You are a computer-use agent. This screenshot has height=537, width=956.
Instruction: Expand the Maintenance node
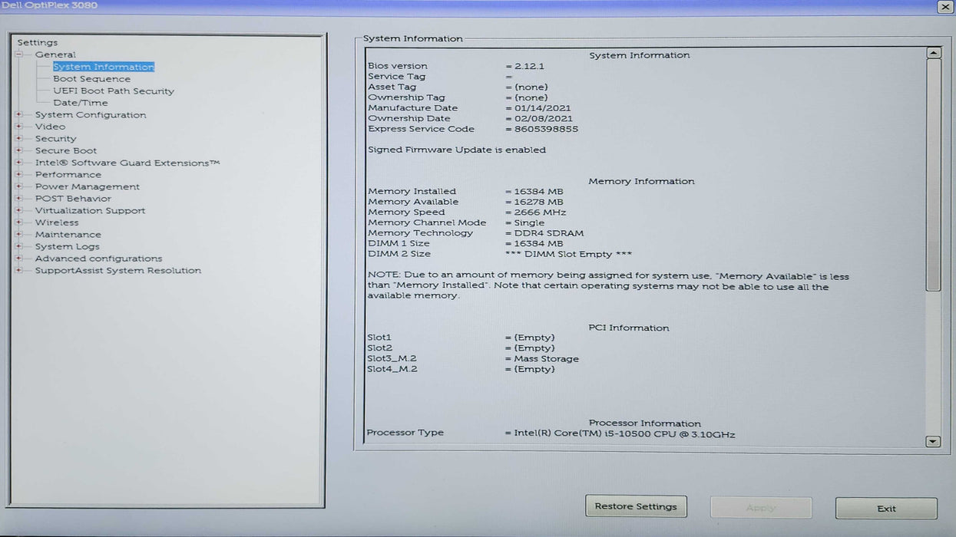19,235
